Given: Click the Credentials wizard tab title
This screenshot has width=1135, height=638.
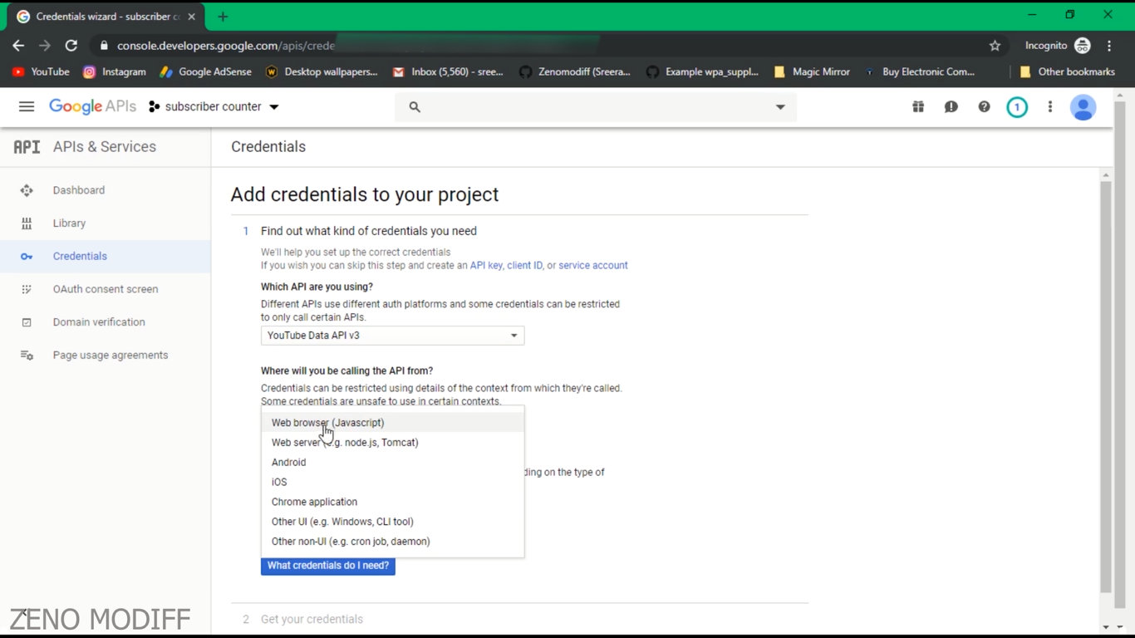Looking at the screenshot, I should coord(107,17).
